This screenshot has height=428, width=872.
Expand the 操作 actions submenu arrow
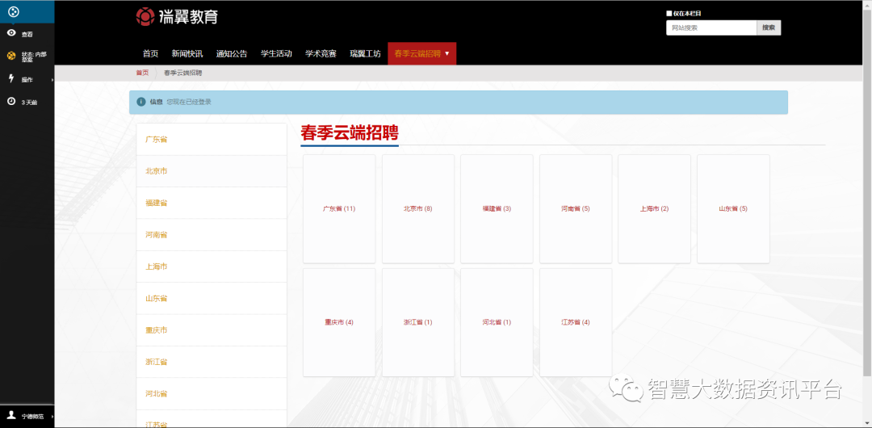pos(52,80)
